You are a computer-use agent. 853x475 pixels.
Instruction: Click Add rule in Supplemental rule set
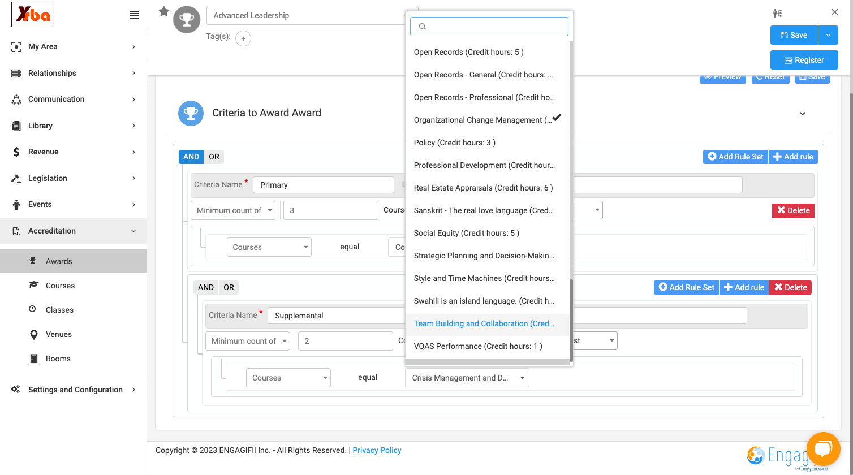744,287
